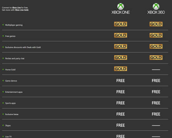
Task: Expand the Skype feature plus icon
Action: [3, 125]
